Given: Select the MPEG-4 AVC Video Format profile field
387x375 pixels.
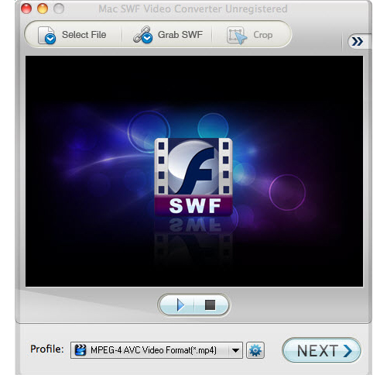Looking at the screenshot, I should coord(156,350).
